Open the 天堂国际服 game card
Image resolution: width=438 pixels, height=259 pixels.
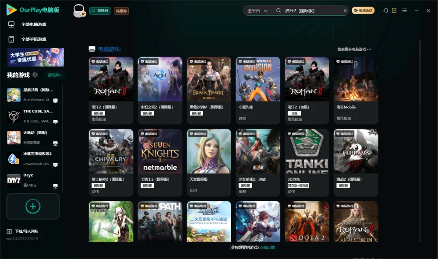click(x=209, y=163)
